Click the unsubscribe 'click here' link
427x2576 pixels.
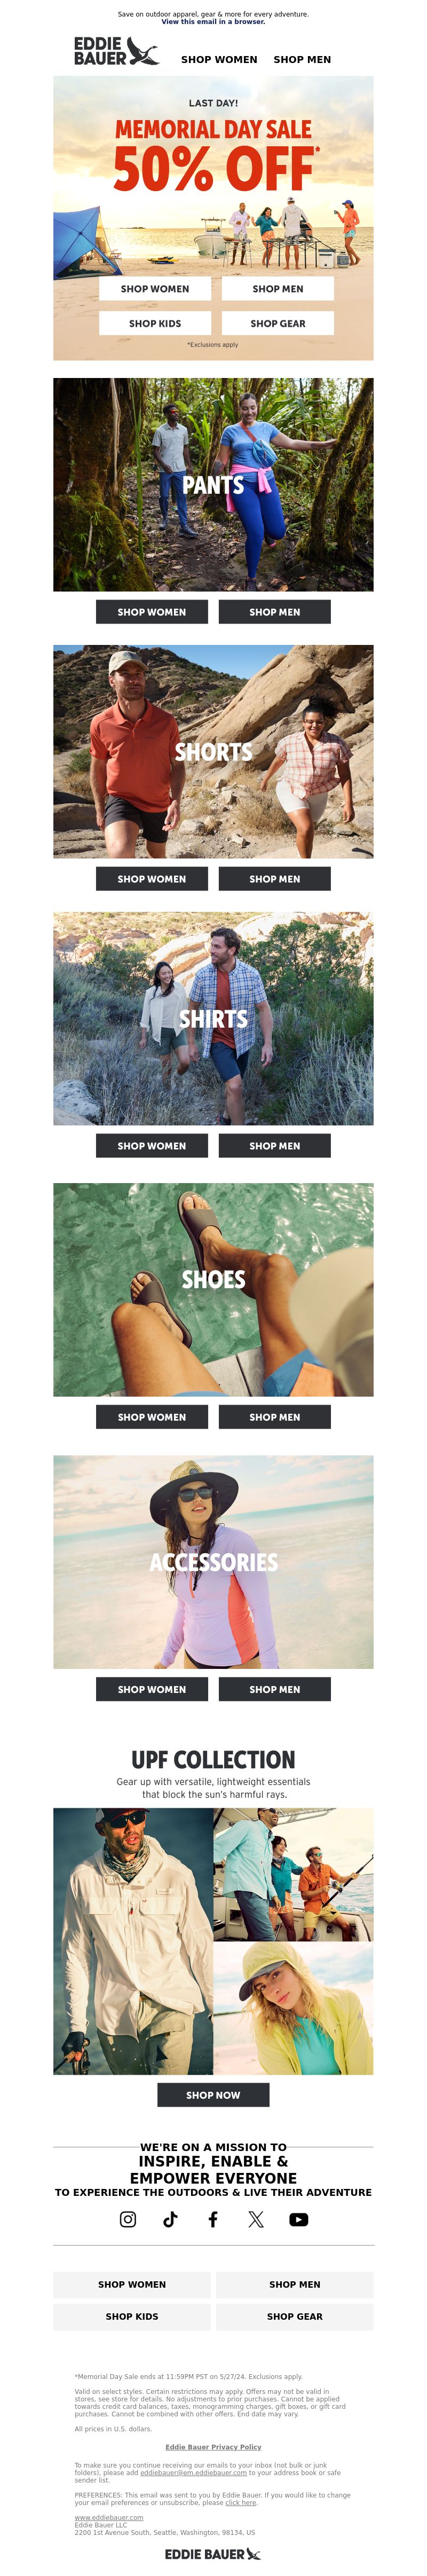(x=241, y=2503)
